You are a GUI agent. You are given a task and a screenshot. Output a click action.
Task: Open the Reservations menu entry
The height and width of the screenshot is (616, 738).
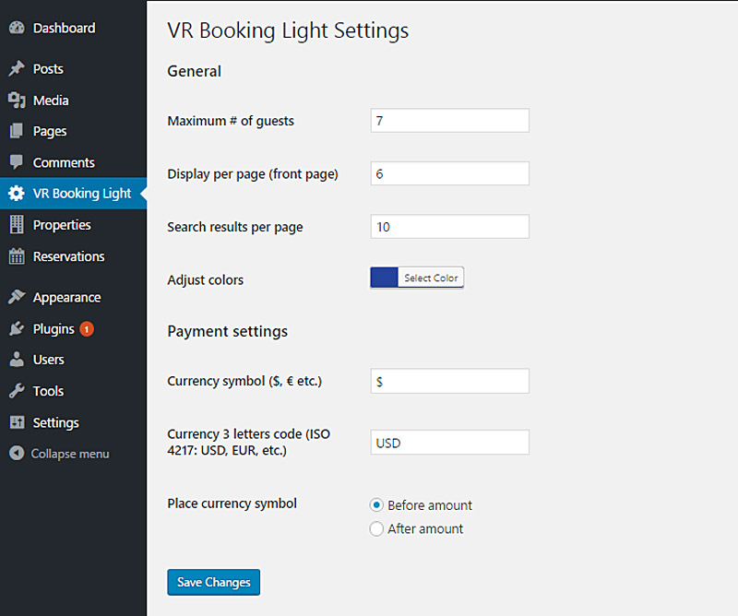coord(68,256)
